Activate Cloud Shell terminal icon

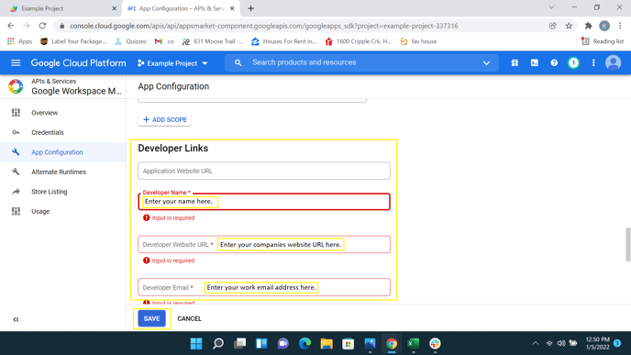pos(535,62)
